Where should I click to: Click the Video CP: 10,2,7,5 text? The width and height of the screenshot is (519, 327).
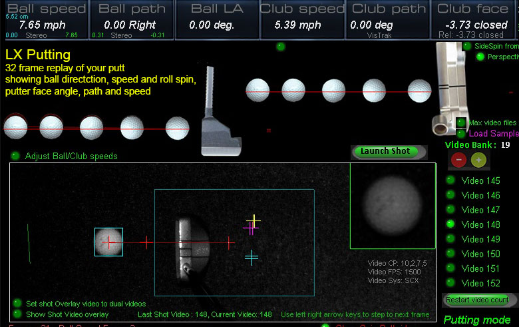[x=397, y=263]
